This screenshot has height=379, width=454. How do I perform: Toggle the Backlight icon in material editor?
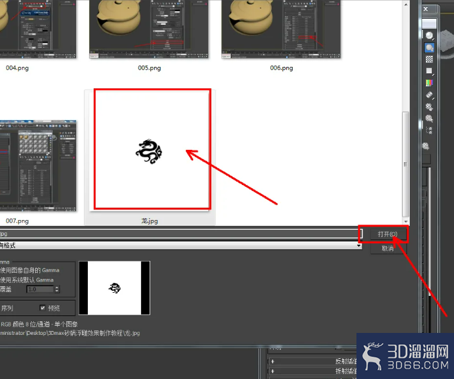tap(429, 47)
